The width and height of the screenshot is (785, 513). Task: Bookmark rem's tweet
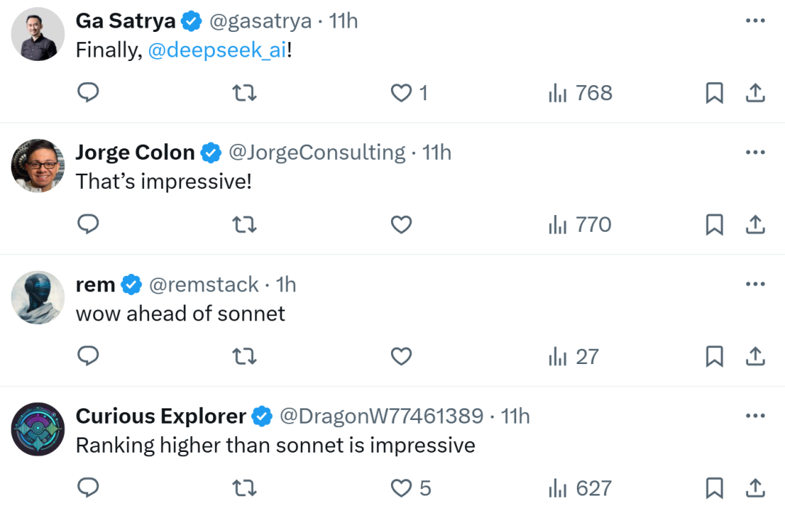click(x=714, y=356)
